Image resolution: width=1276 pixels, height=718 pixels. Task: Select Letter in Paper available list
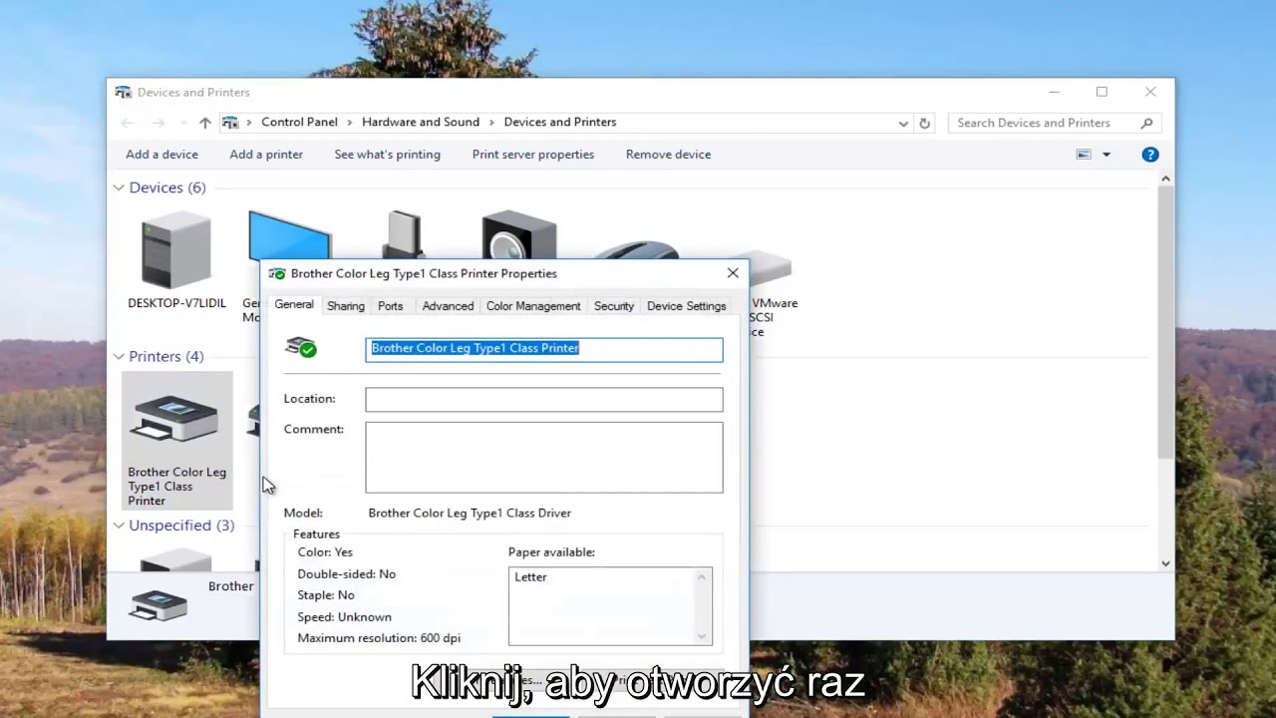tap(530, 577)
